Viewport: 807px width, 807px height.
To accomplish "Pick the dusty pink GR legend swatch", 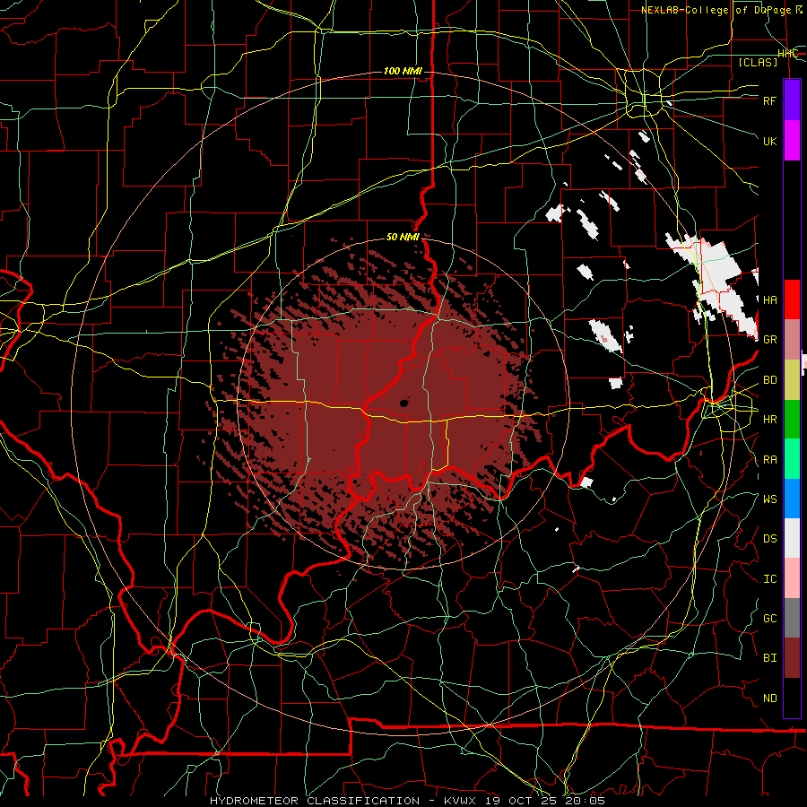I will coord(792,340).
